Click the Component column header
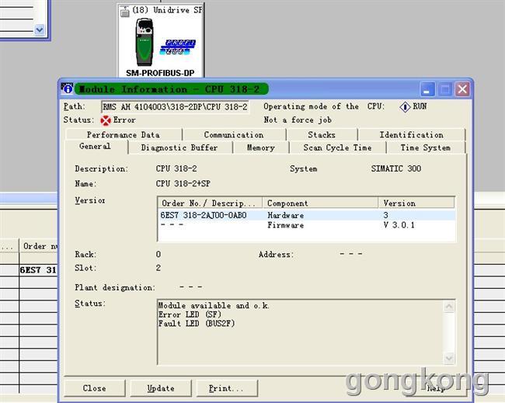505x403 pixels. [x=320, y=203]
